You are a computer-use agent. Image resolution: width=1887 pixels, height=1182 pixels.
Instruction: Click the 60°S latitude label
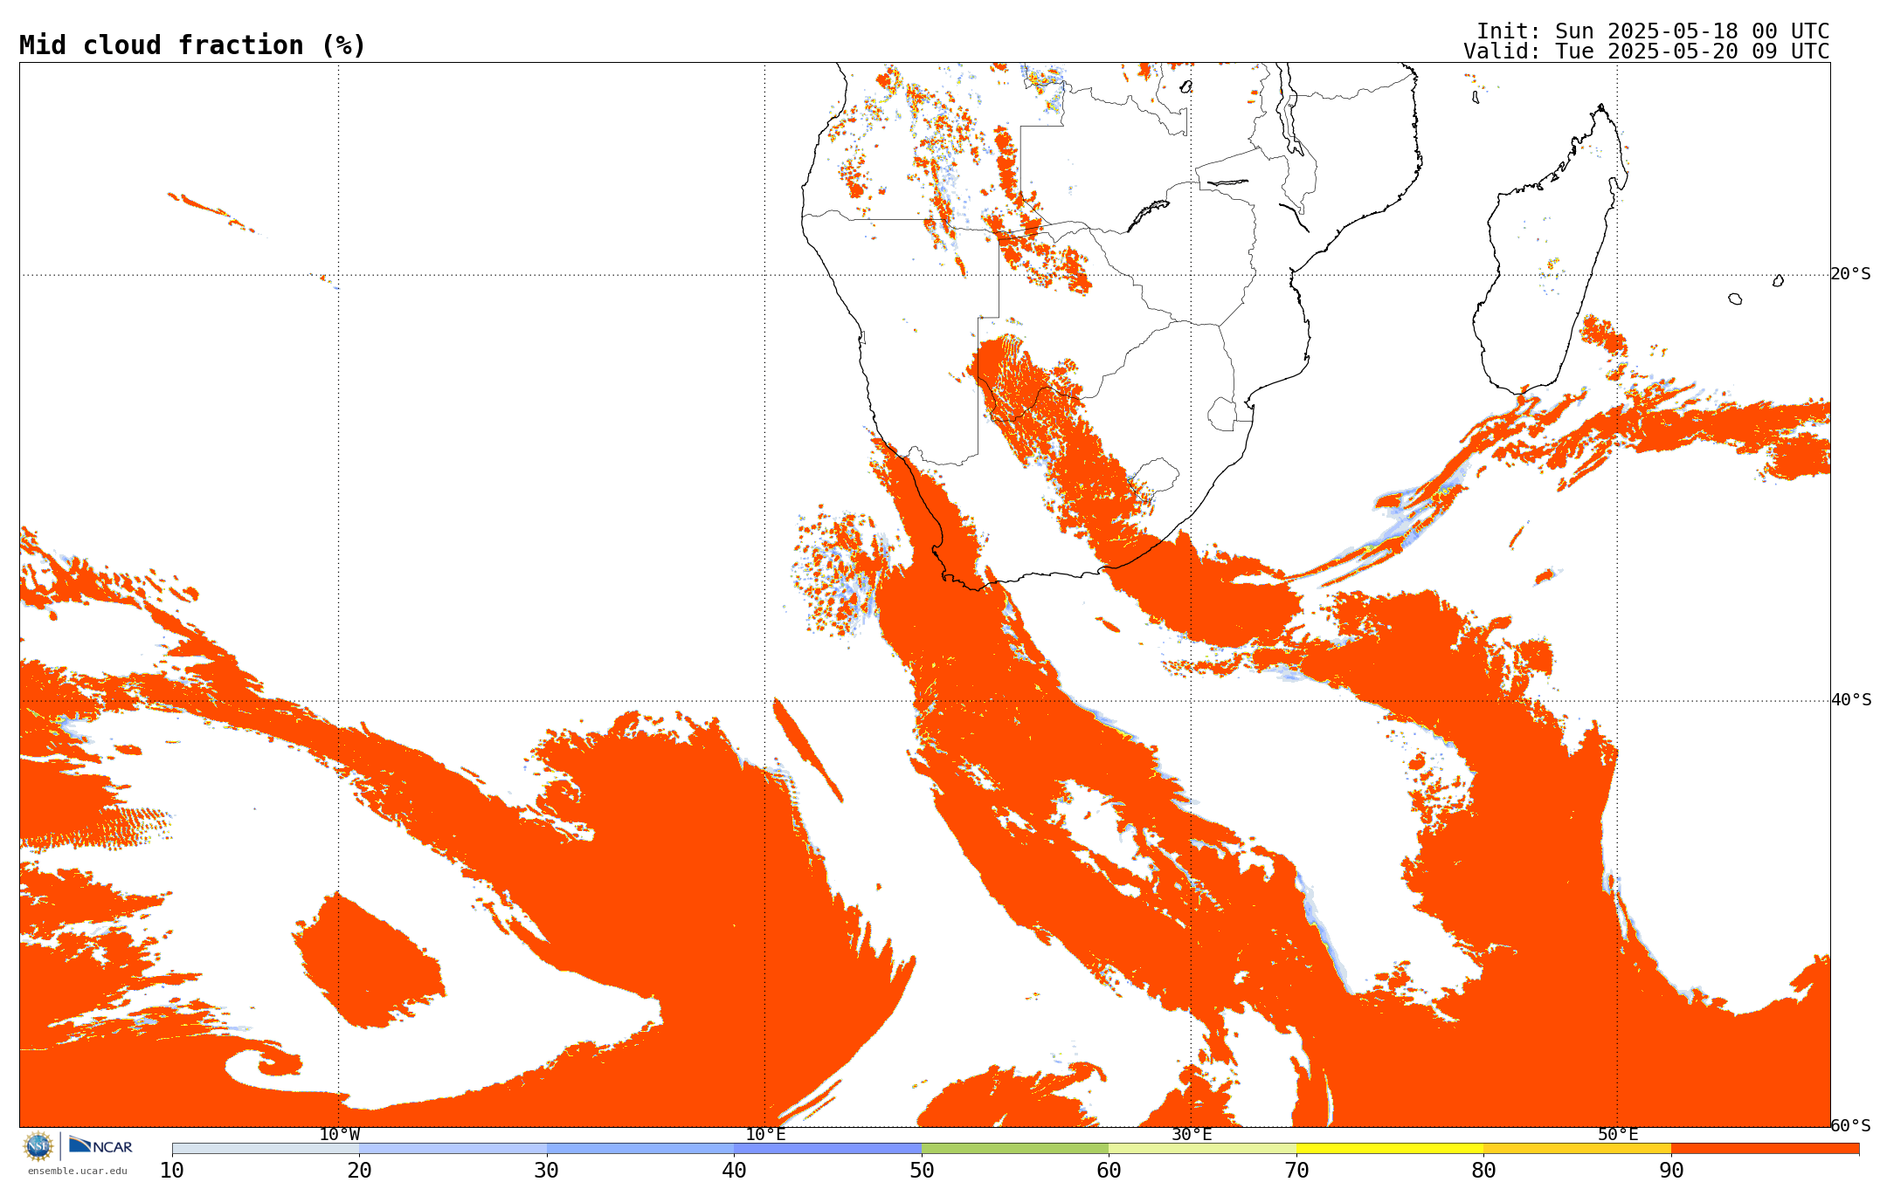(1850, 1126)
